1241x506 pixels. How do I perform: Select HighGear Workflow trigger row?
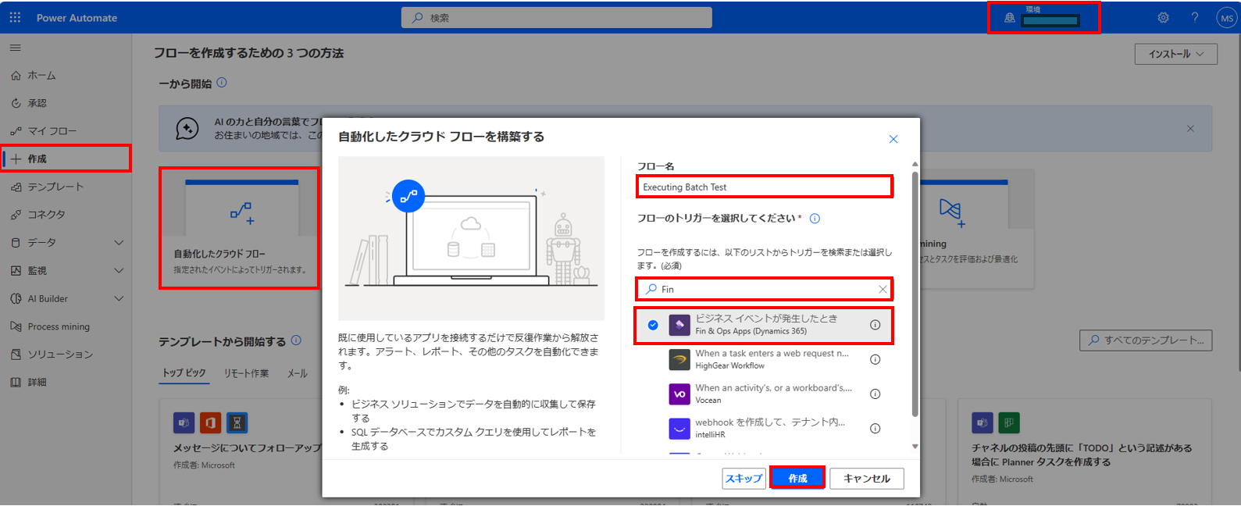764,359
